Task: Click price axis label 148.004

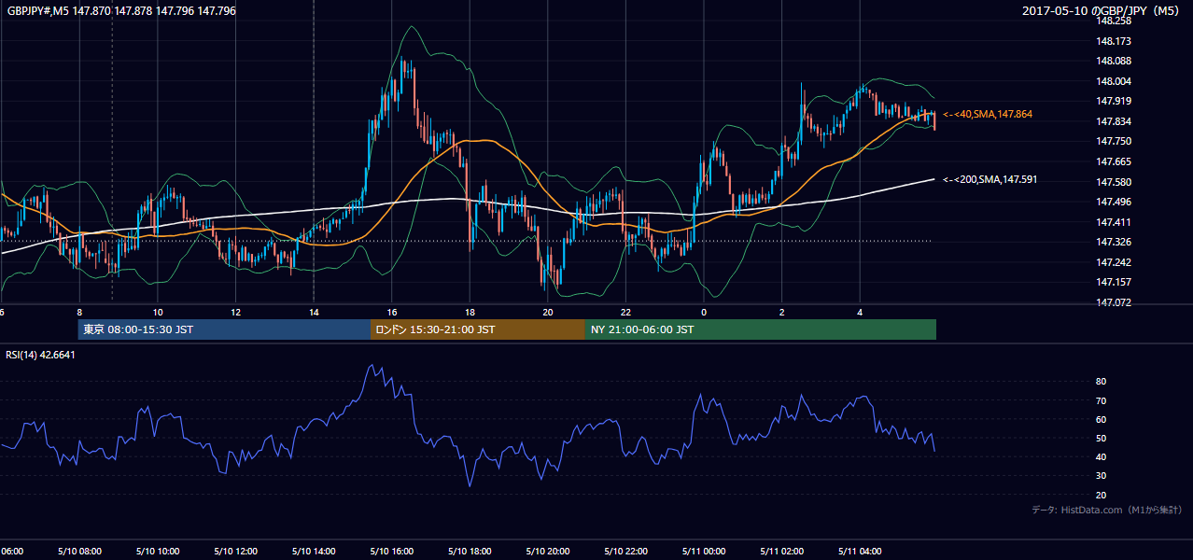Action: point(1116,81)
